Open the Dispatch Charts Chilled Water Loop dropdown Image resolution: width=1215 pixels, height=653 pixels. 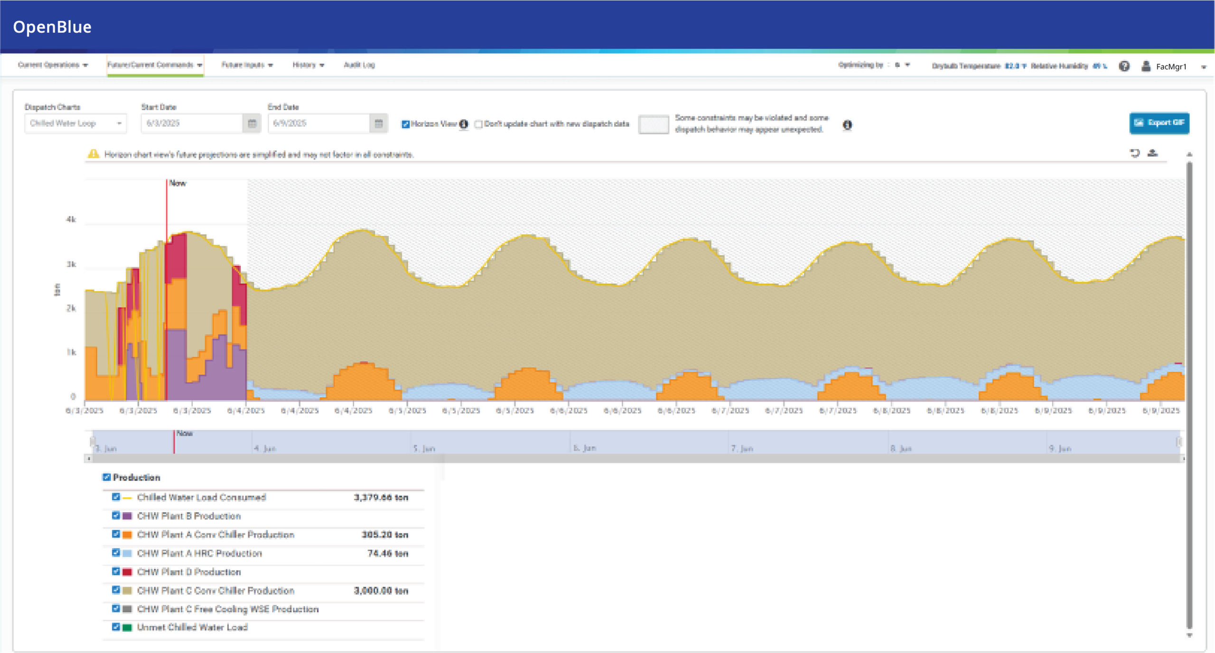click(x=75, y=123)
